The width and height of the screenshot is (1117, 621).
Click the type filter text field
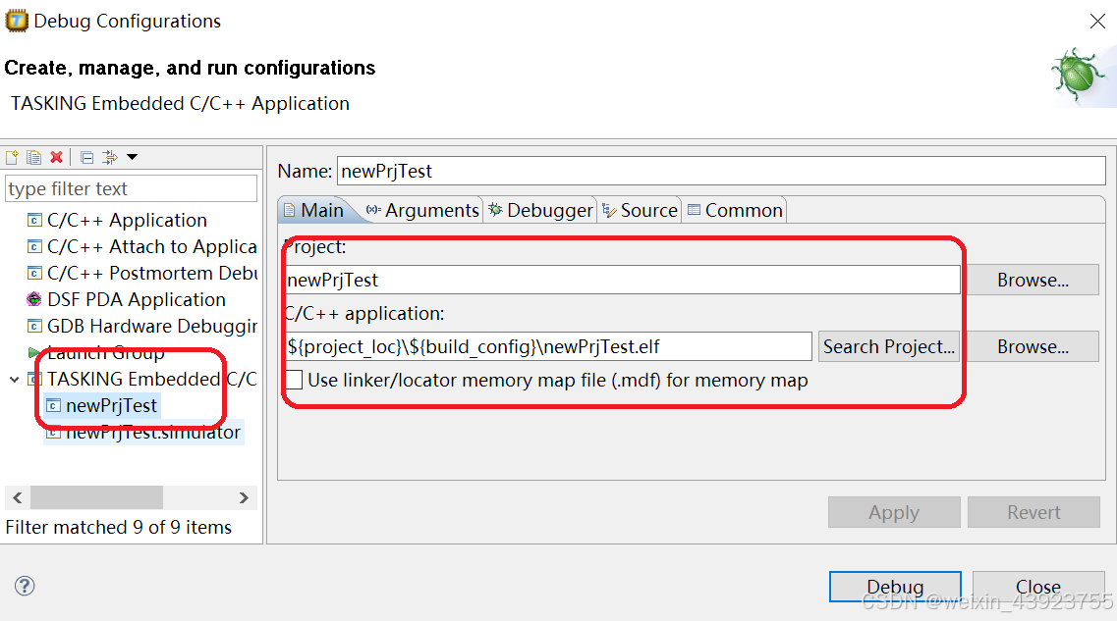pos(131,188)
